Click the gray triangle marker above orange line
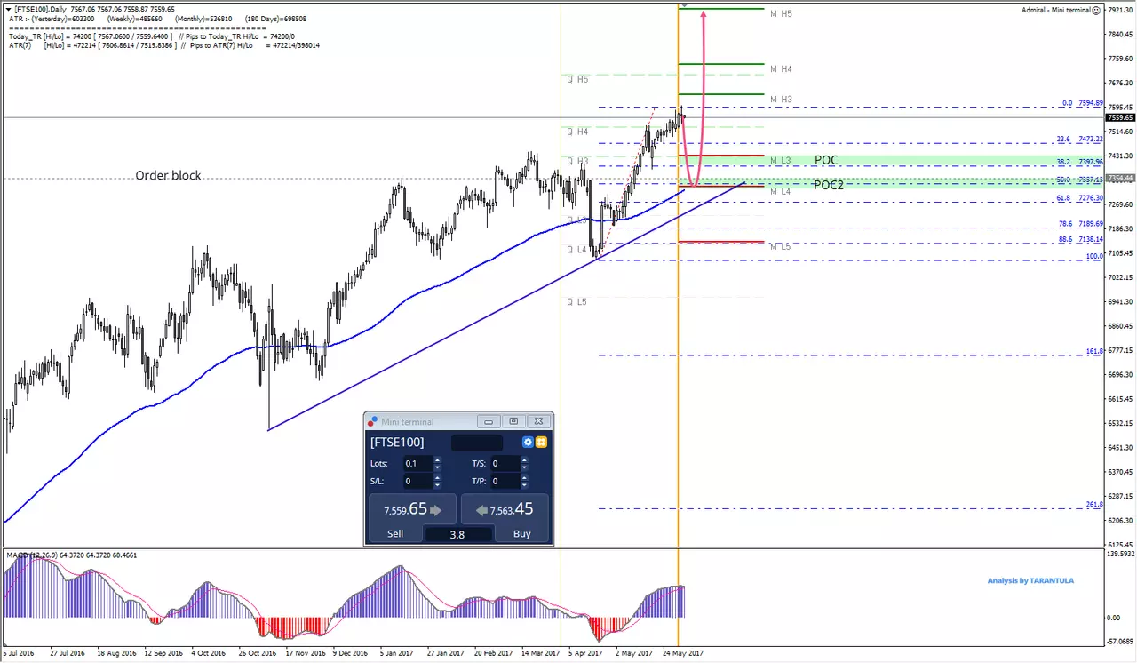Screen dimensions: 1137x663 (684, 4)
